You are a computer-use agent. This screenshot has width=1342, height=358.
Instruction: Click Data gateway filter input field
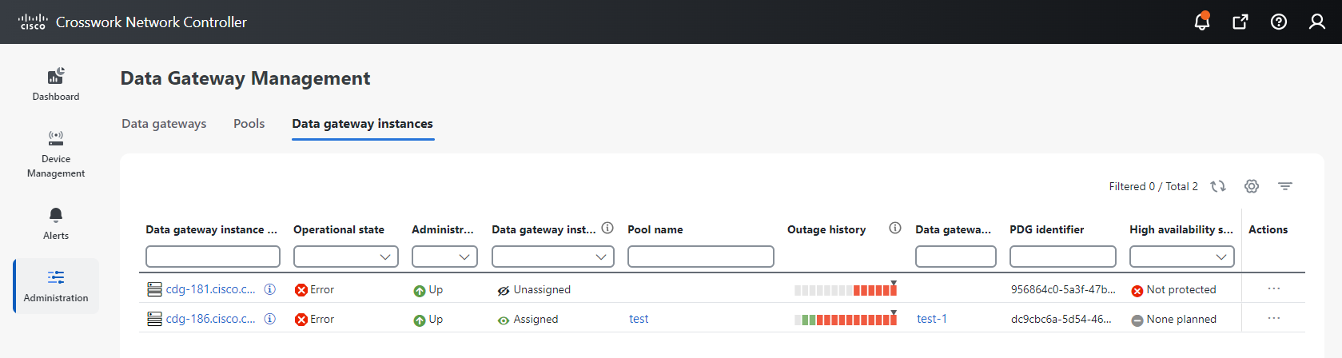(956, 257)
